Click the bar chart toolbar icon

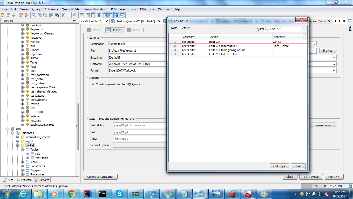click(x=122, y=15)
